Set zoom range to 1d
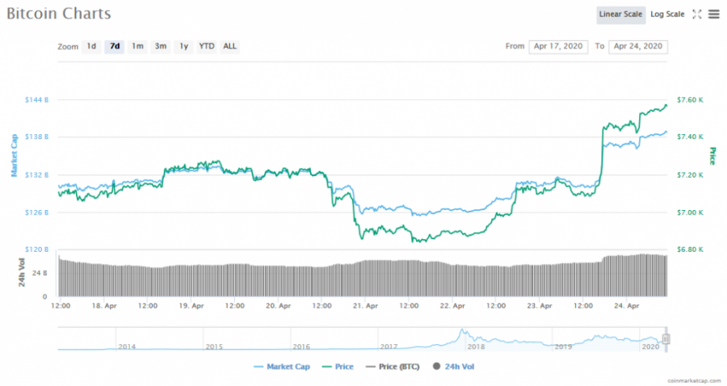The height and width of the screenshot is (386, 727). tap(91, 46)
